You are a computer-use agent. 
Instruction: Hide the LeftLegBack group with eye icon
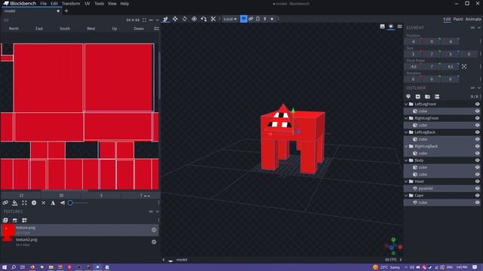click(477, 132)
